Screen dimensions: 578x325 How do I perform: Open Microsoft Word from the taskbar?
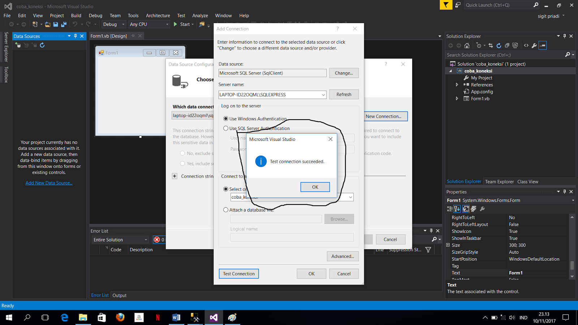click(x=176, y=317)
